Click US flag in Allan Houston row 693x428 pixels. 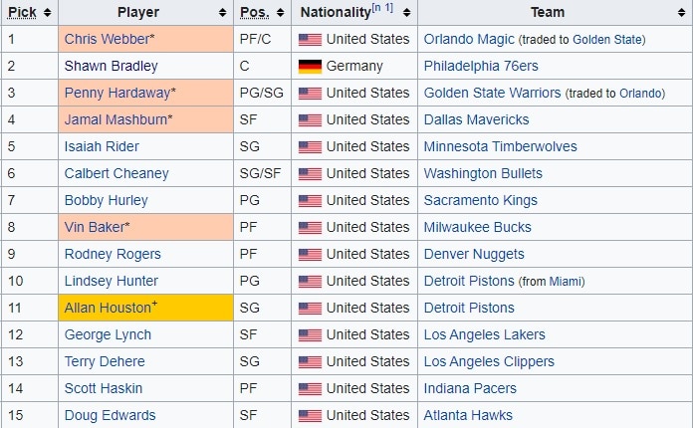tap(310, 308)
